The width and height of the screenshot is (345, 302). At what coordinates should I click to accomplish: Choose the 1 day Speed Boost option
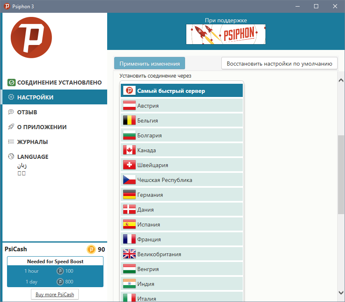coord(55,281)
